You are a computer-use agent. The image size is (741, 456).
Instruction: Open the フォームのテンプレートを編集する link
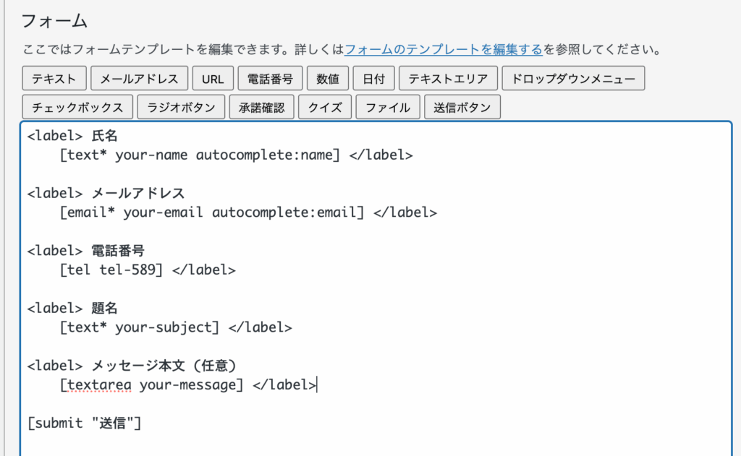tap(444, 50)
